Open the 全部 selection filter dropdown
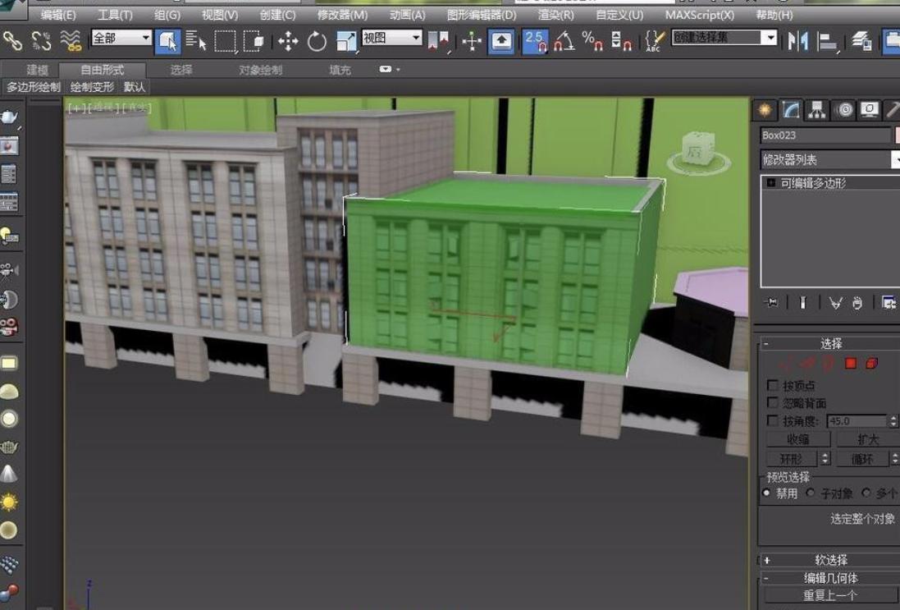 [121, 38]
